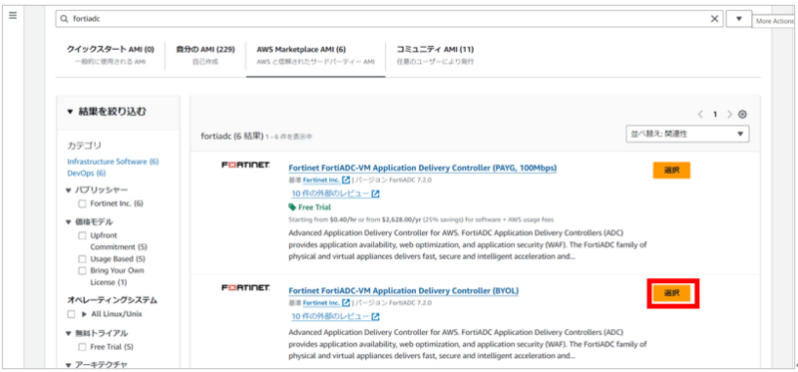Check the All Linux/Unix checkbox
This screenshot has height=372, width=798.
(72, 314)
